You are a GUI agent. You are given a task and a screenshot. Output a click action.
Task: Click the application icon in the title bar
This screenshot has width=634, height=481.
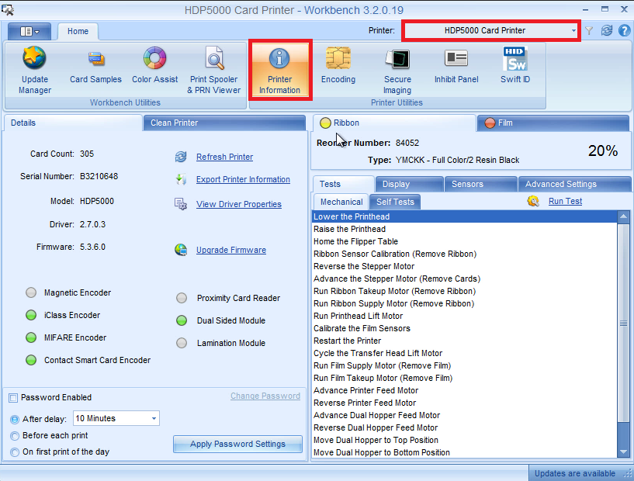(7, 9)
